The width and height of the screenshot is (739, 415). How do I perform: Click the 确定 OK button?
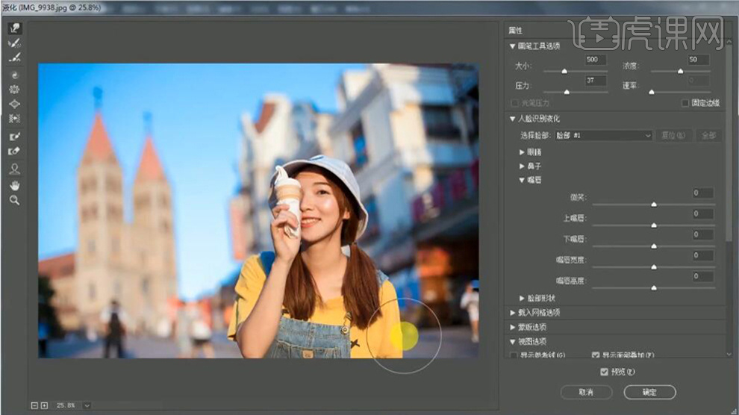point(649,392)
